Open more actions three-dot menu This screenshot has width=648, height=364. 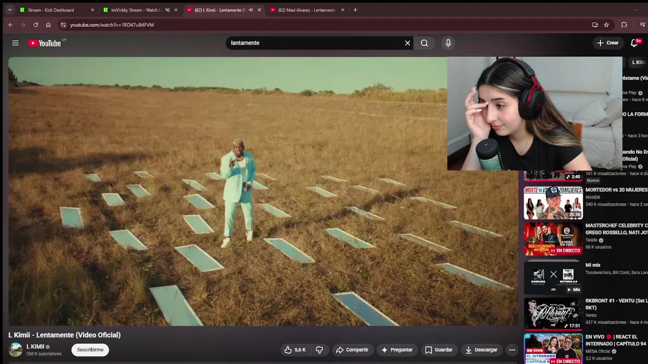pyautogui.click(x=512, y=350)
